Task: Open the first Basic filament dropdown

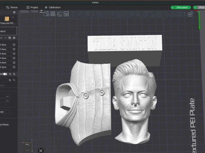Action: pos(6,45)
